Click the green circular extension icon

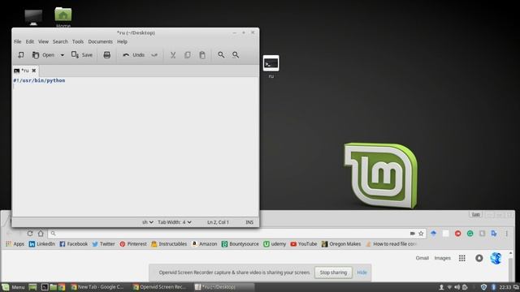click(x=470, y=234)
